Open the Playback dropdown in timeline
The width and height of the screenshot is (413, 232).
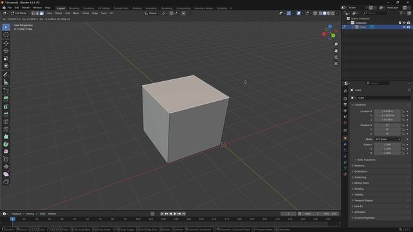(17, 214)
